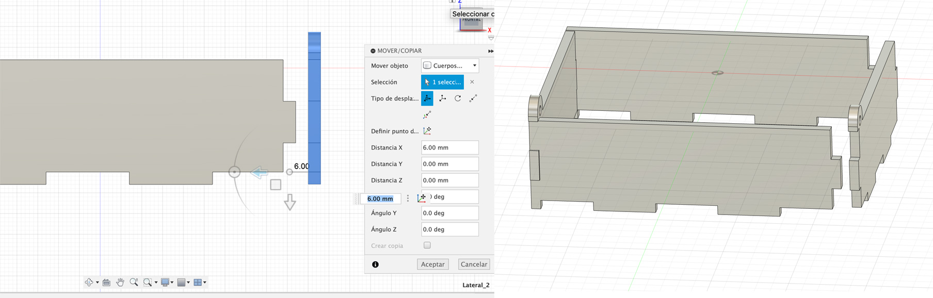Click the 'Definir punto' pivot icon

[427, 131]
